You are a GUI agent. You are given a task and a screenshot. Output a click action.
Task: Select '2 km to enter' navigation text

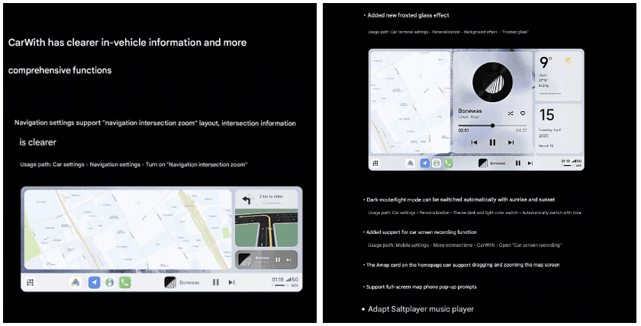271,197
